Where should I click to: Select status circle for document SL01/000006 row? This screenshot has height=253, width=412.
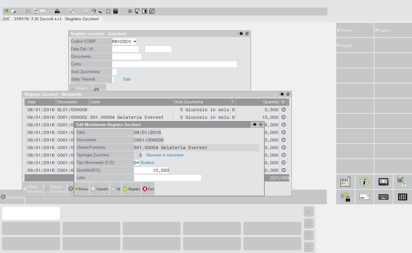point(284,110)
